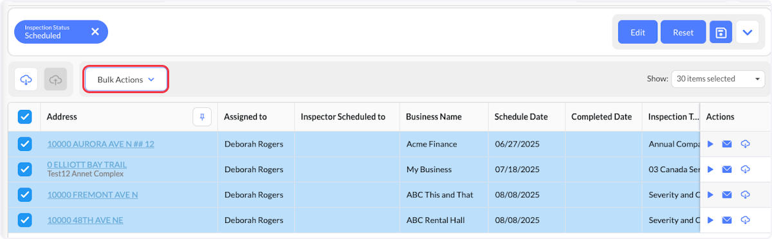Image resolution: width=772 pixels, height=239 pixels.
Task: Sort by the Schedule Date column header
Action: coord(521,117)
